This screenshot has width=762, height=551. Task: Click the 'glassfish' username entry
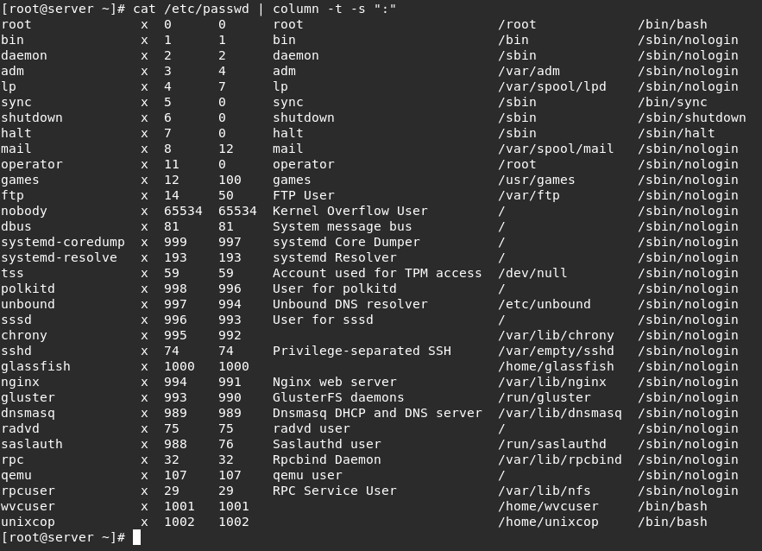coord(35,366)
